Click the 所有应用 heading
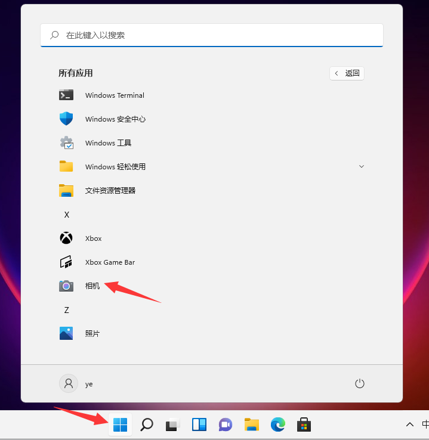The height and width of the screenshot is (440, 429). [x=76, y=73]
